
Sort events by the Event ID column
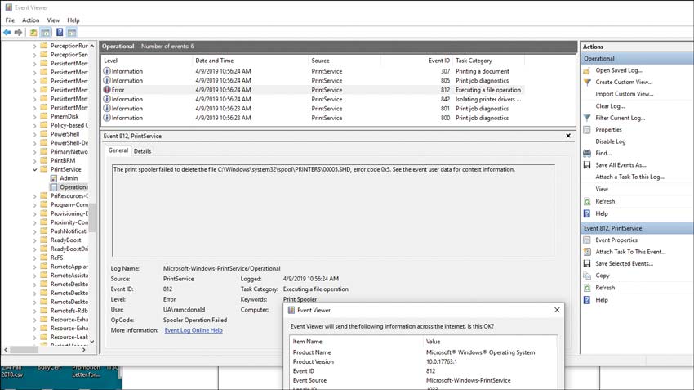coord(439,61)
